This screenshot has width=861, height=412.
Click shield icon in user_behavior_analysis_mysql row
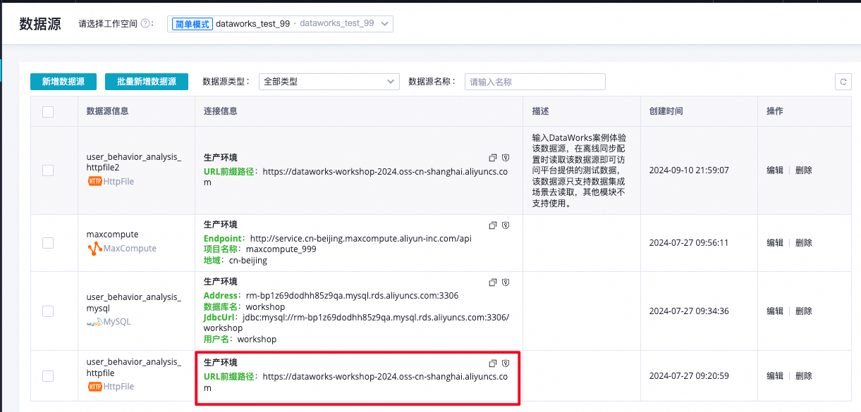coord(506,282)
